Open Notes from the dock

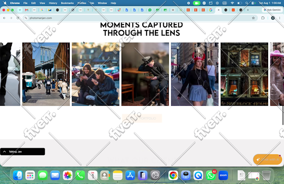(x=117, y=175)
